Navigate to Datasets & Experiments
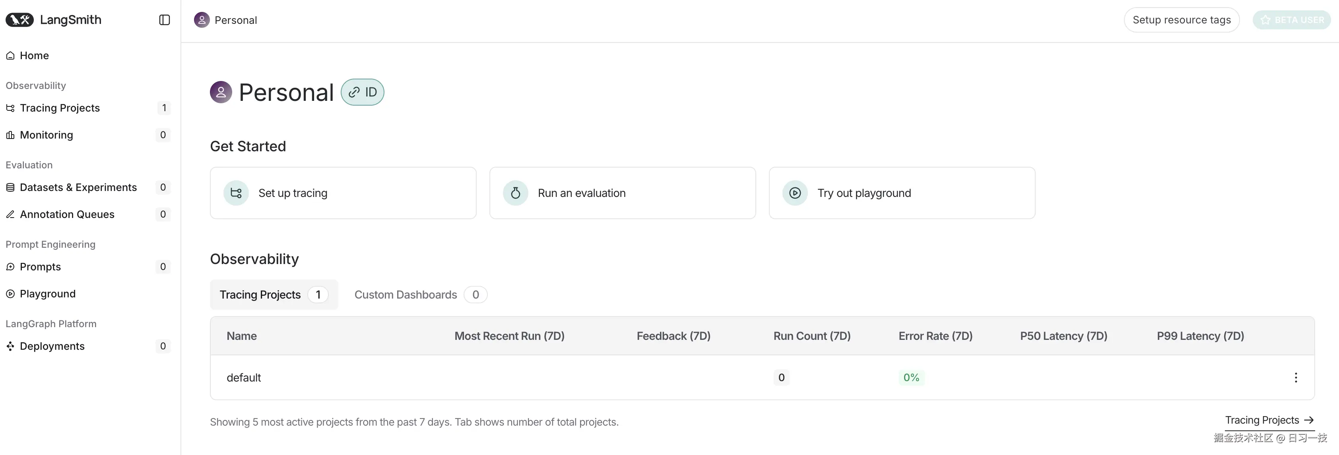 [88, 187]
